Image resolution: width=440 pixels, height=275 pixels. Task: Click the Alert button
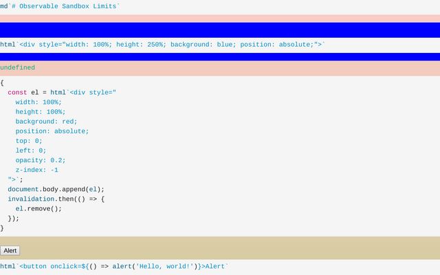(x=10, y=250)
